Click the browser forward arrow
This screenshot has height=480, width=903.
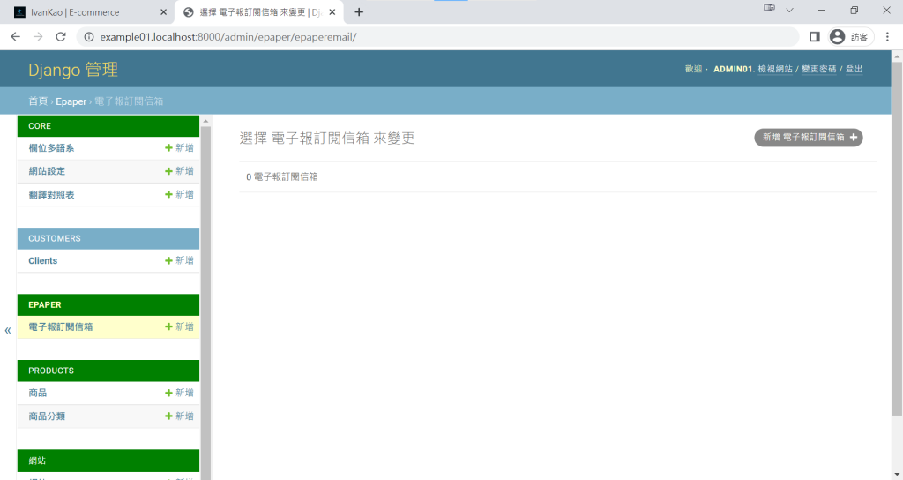click(38, 37)
